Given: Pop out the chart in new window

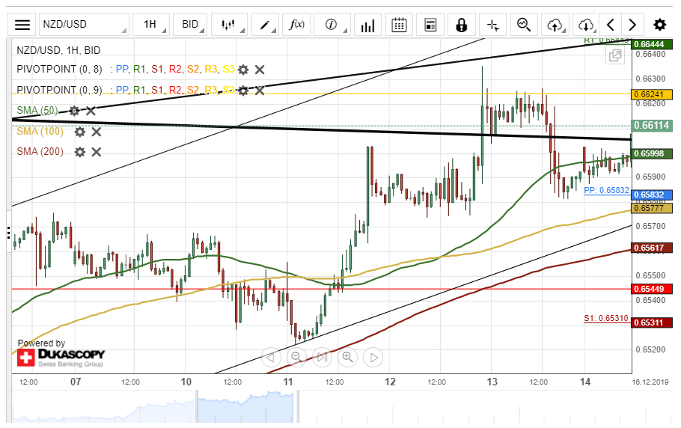Looking at the screenshot, I should [615, 55].
